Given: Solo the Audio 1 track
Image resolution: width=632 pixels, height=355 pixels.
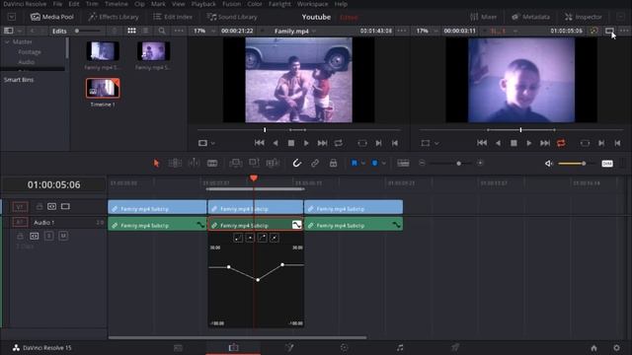Looking at the screenshot, I should [x=48, y=236].
